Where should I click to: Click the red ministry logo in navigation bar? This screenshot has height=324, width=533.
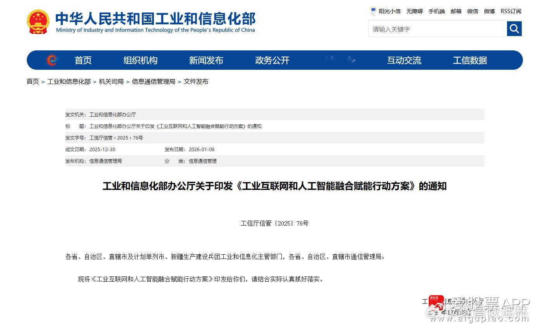click(x=51, y=60)
